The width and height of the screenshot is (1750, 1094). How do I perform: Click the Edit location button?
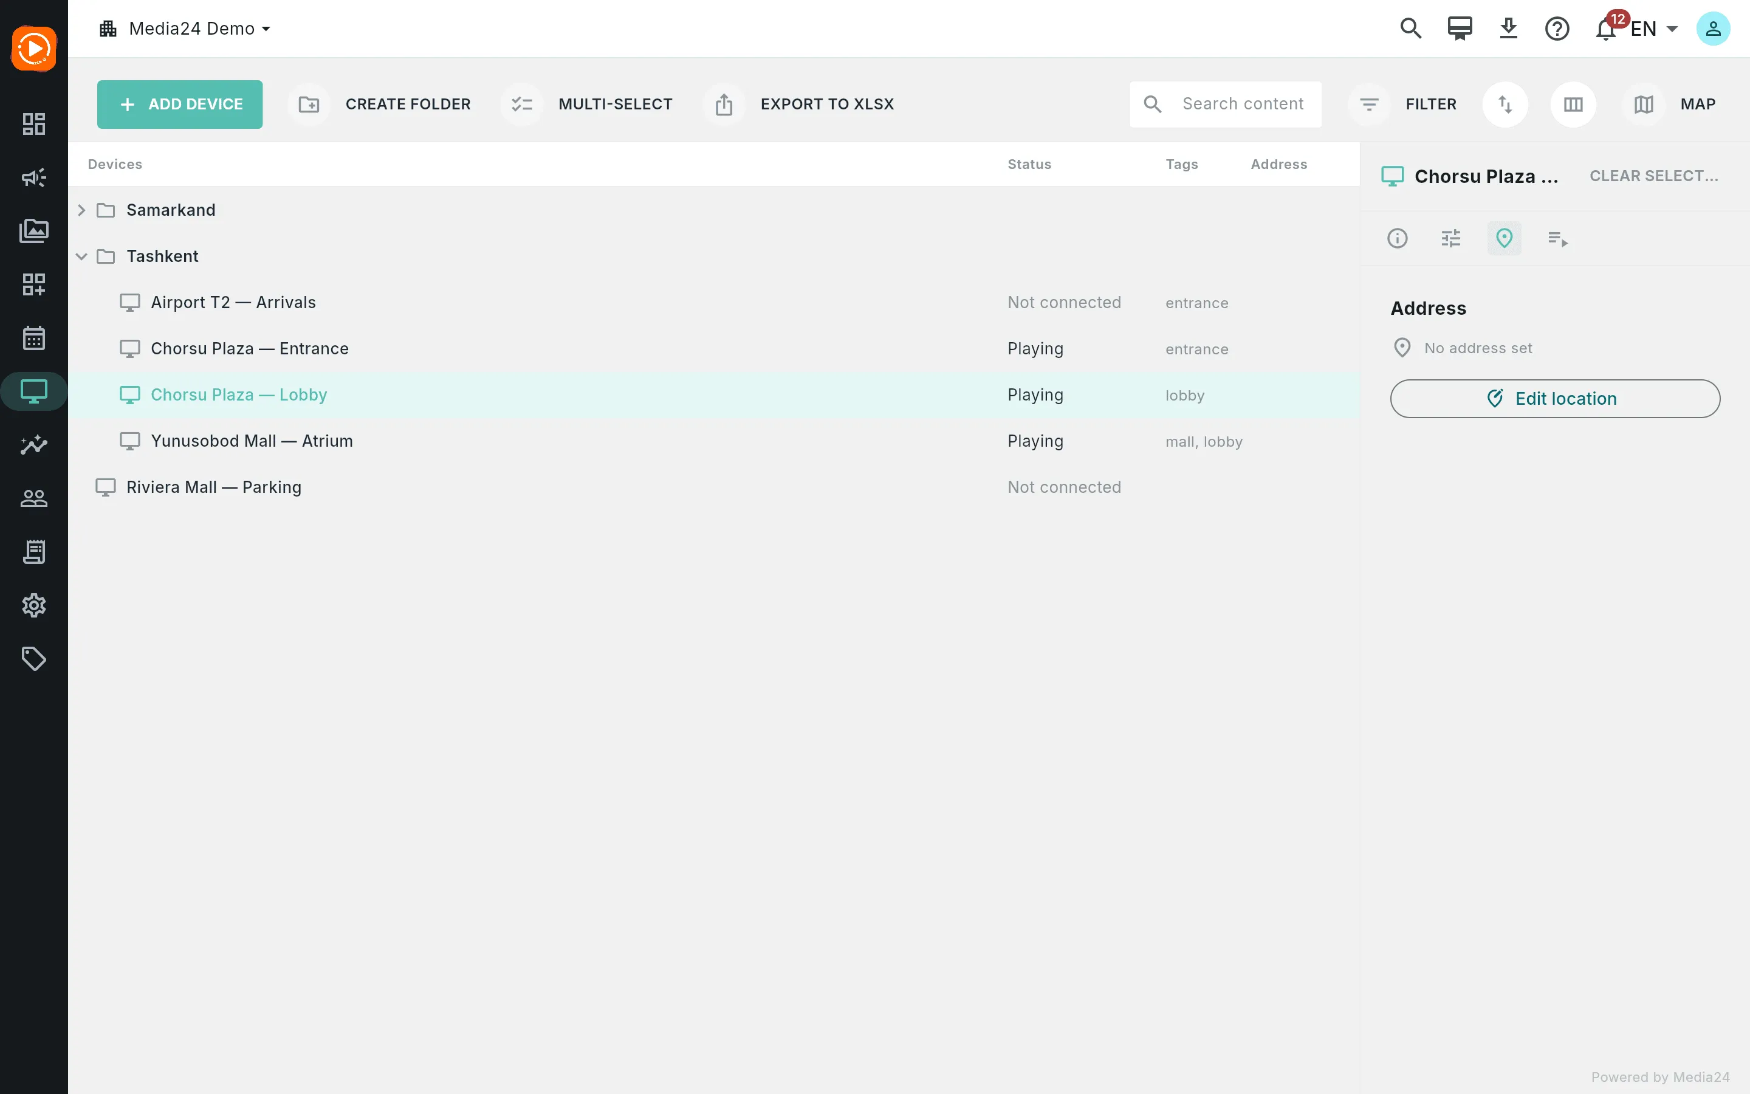(1555, 399)
